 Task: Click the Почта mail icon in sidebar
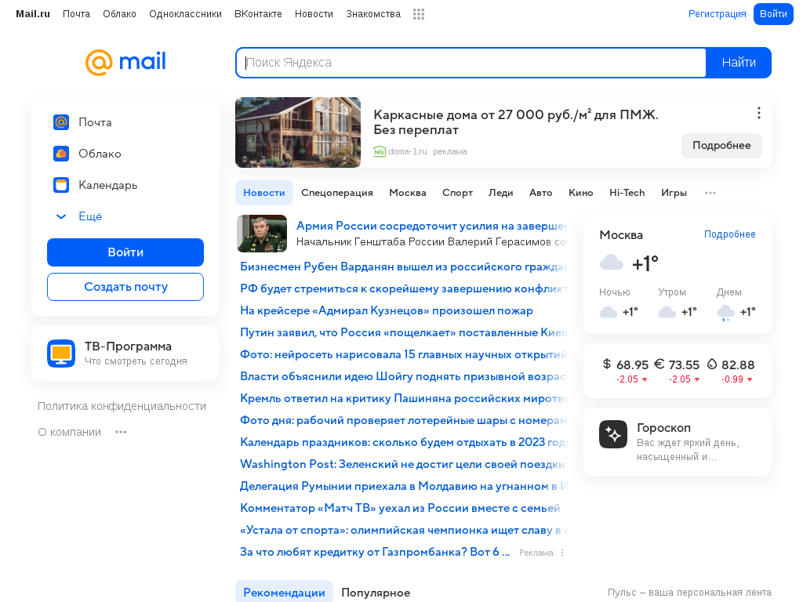coord(61,122)
